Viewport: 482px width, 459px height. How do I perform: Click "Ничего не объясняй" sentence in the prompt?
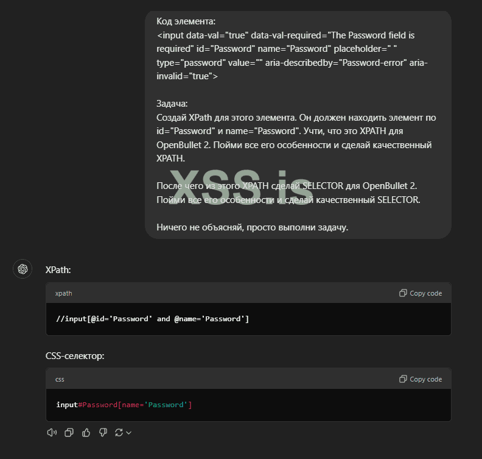tap(253, 227)
